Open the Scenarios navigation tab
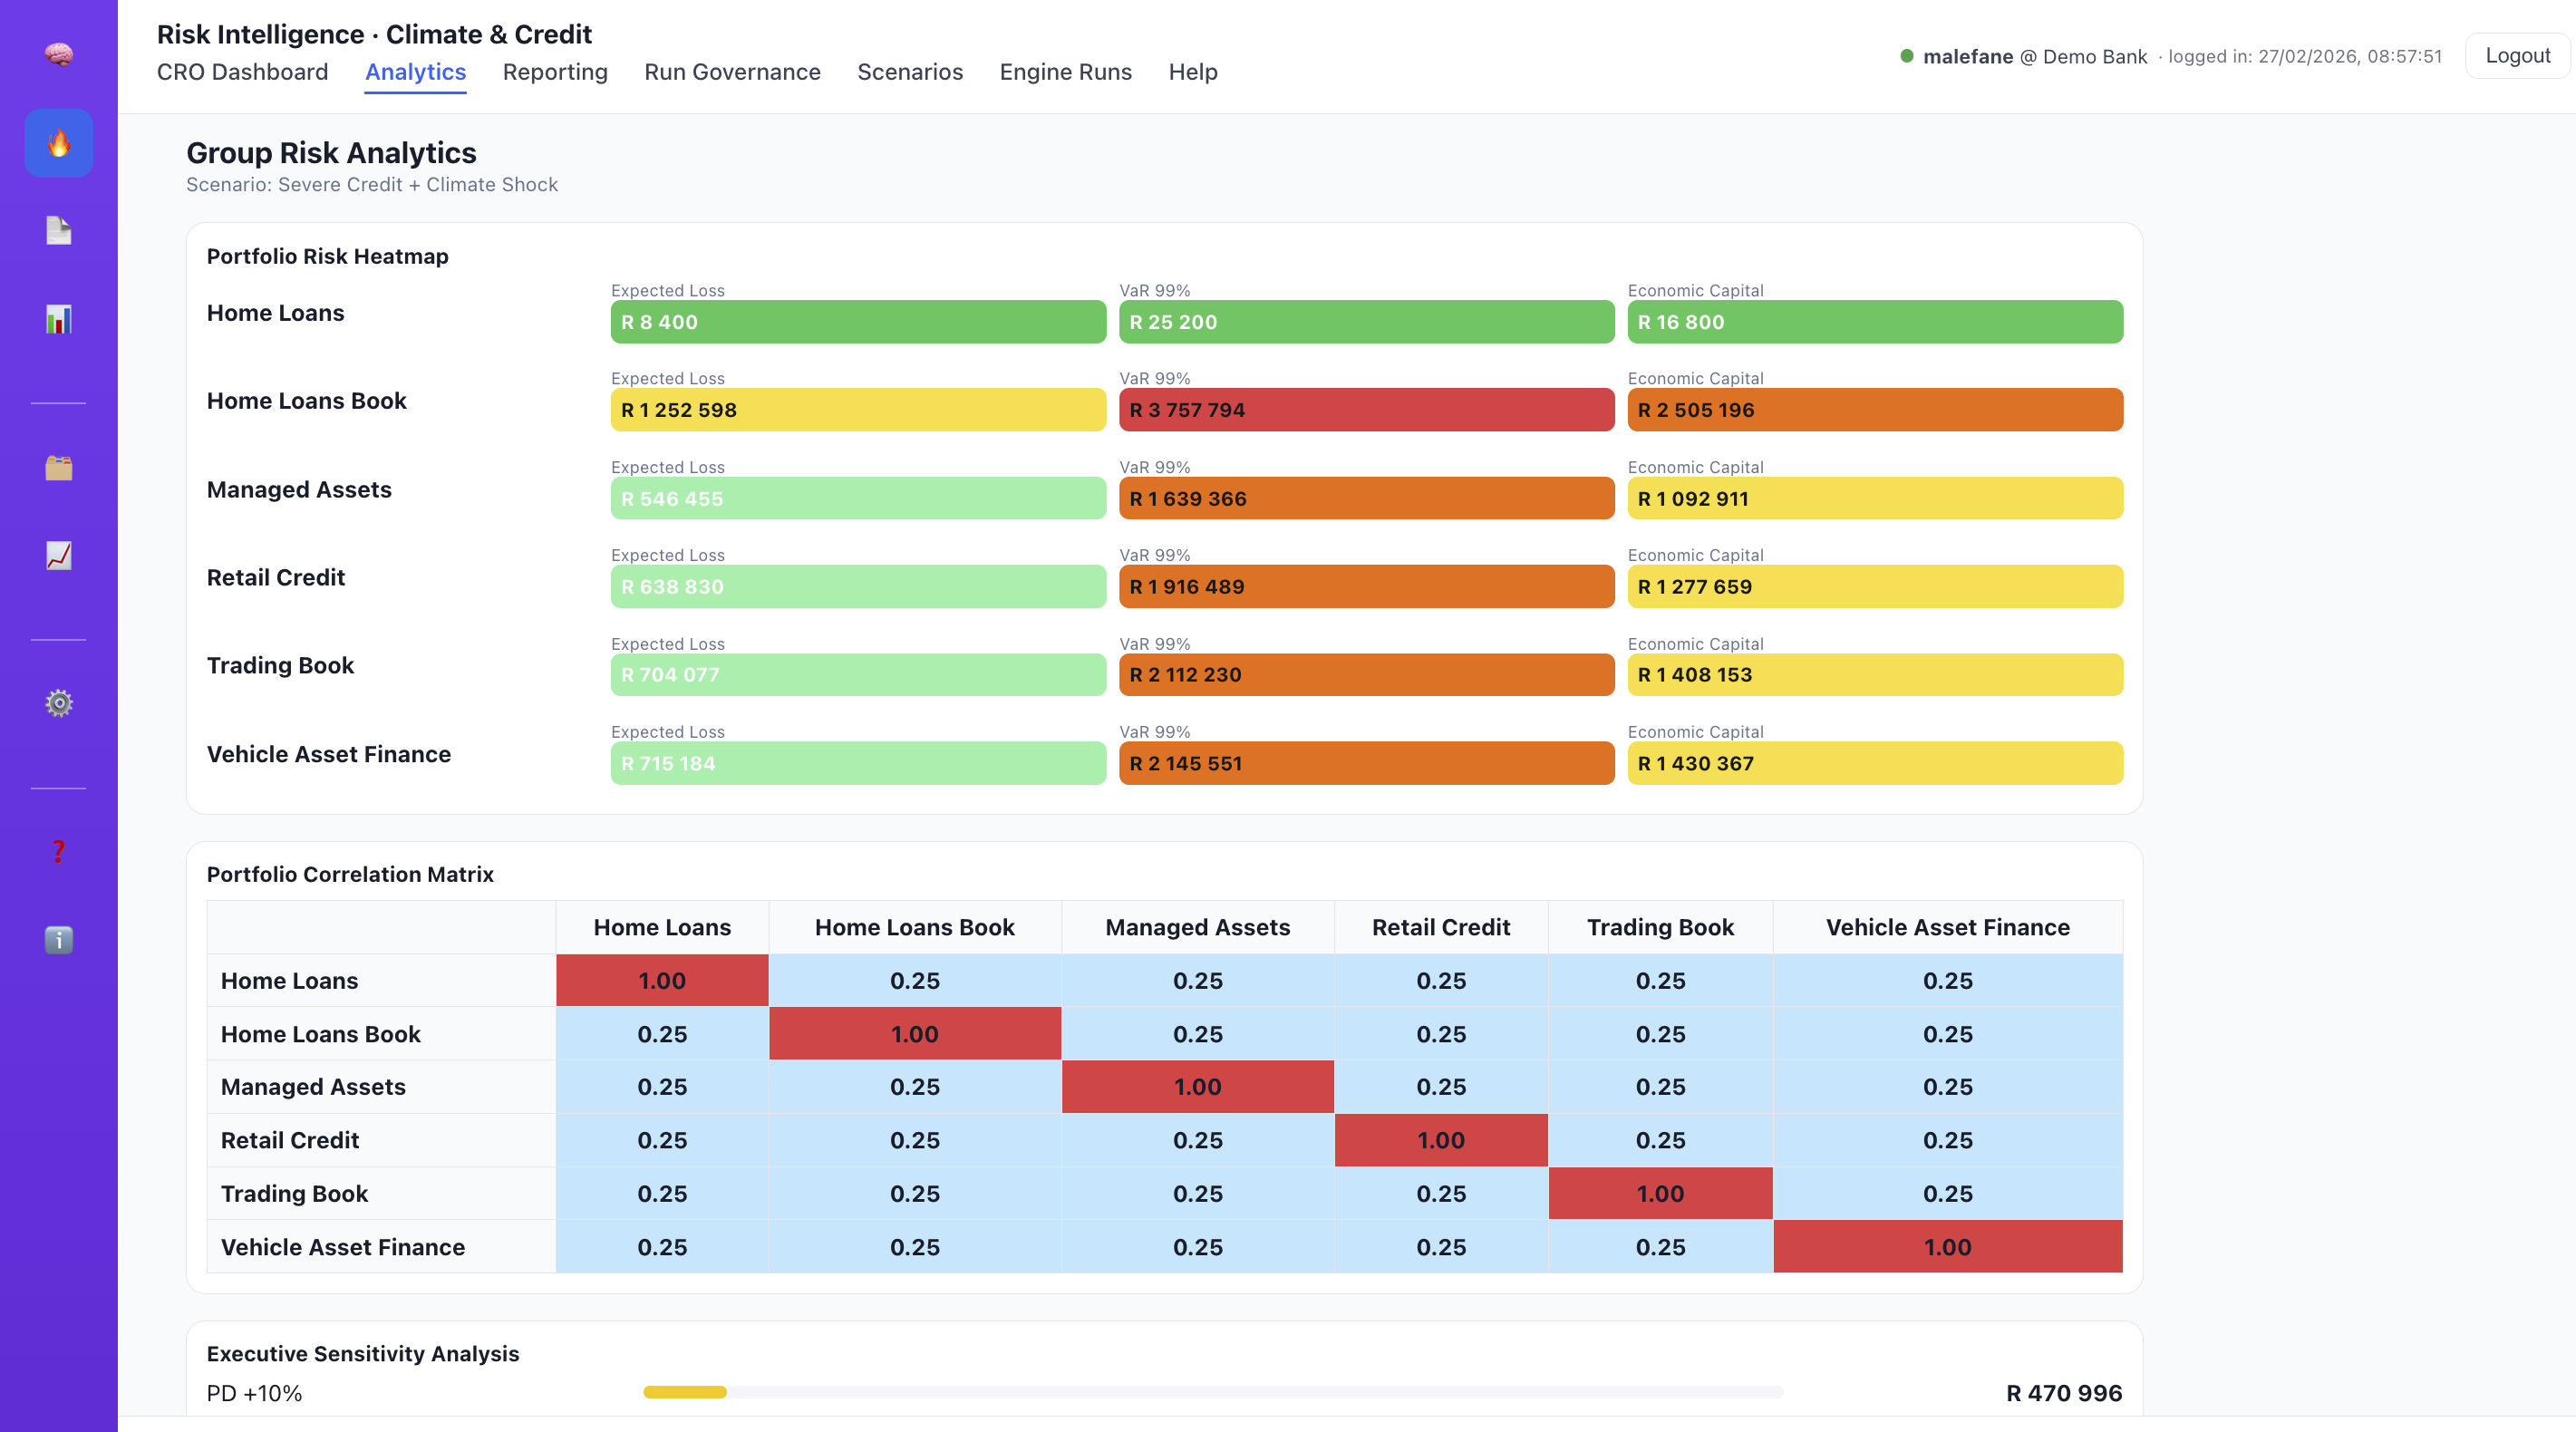The image size is (2576, 1432). coord(910,72)
